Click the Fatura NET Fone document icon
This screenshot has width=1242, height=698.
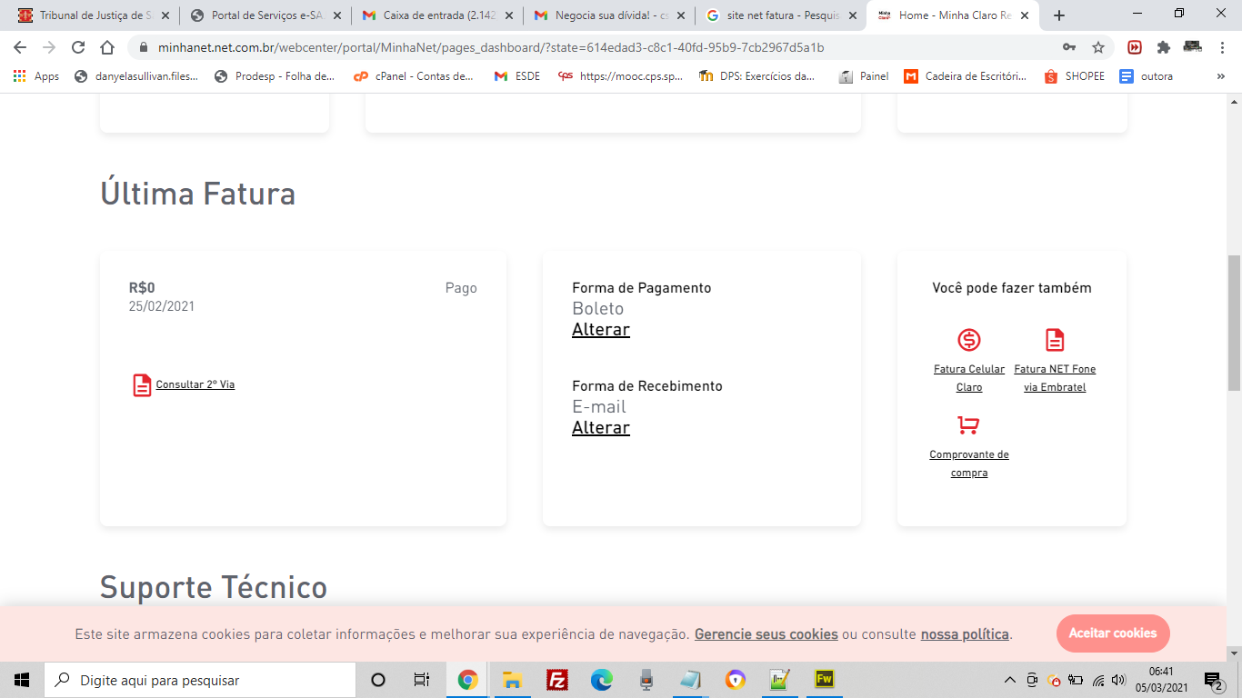coord(1054,340)
